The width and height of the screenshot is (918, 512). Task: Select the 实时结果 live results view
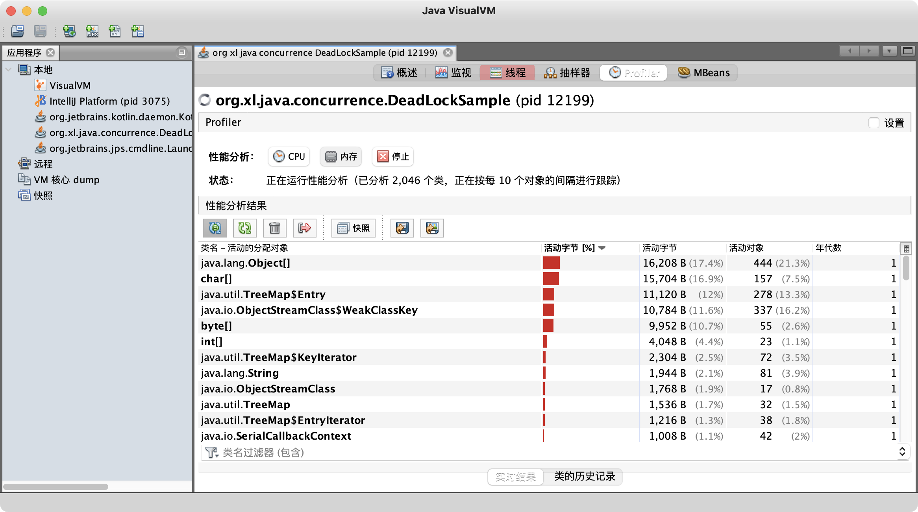(516, 477)
